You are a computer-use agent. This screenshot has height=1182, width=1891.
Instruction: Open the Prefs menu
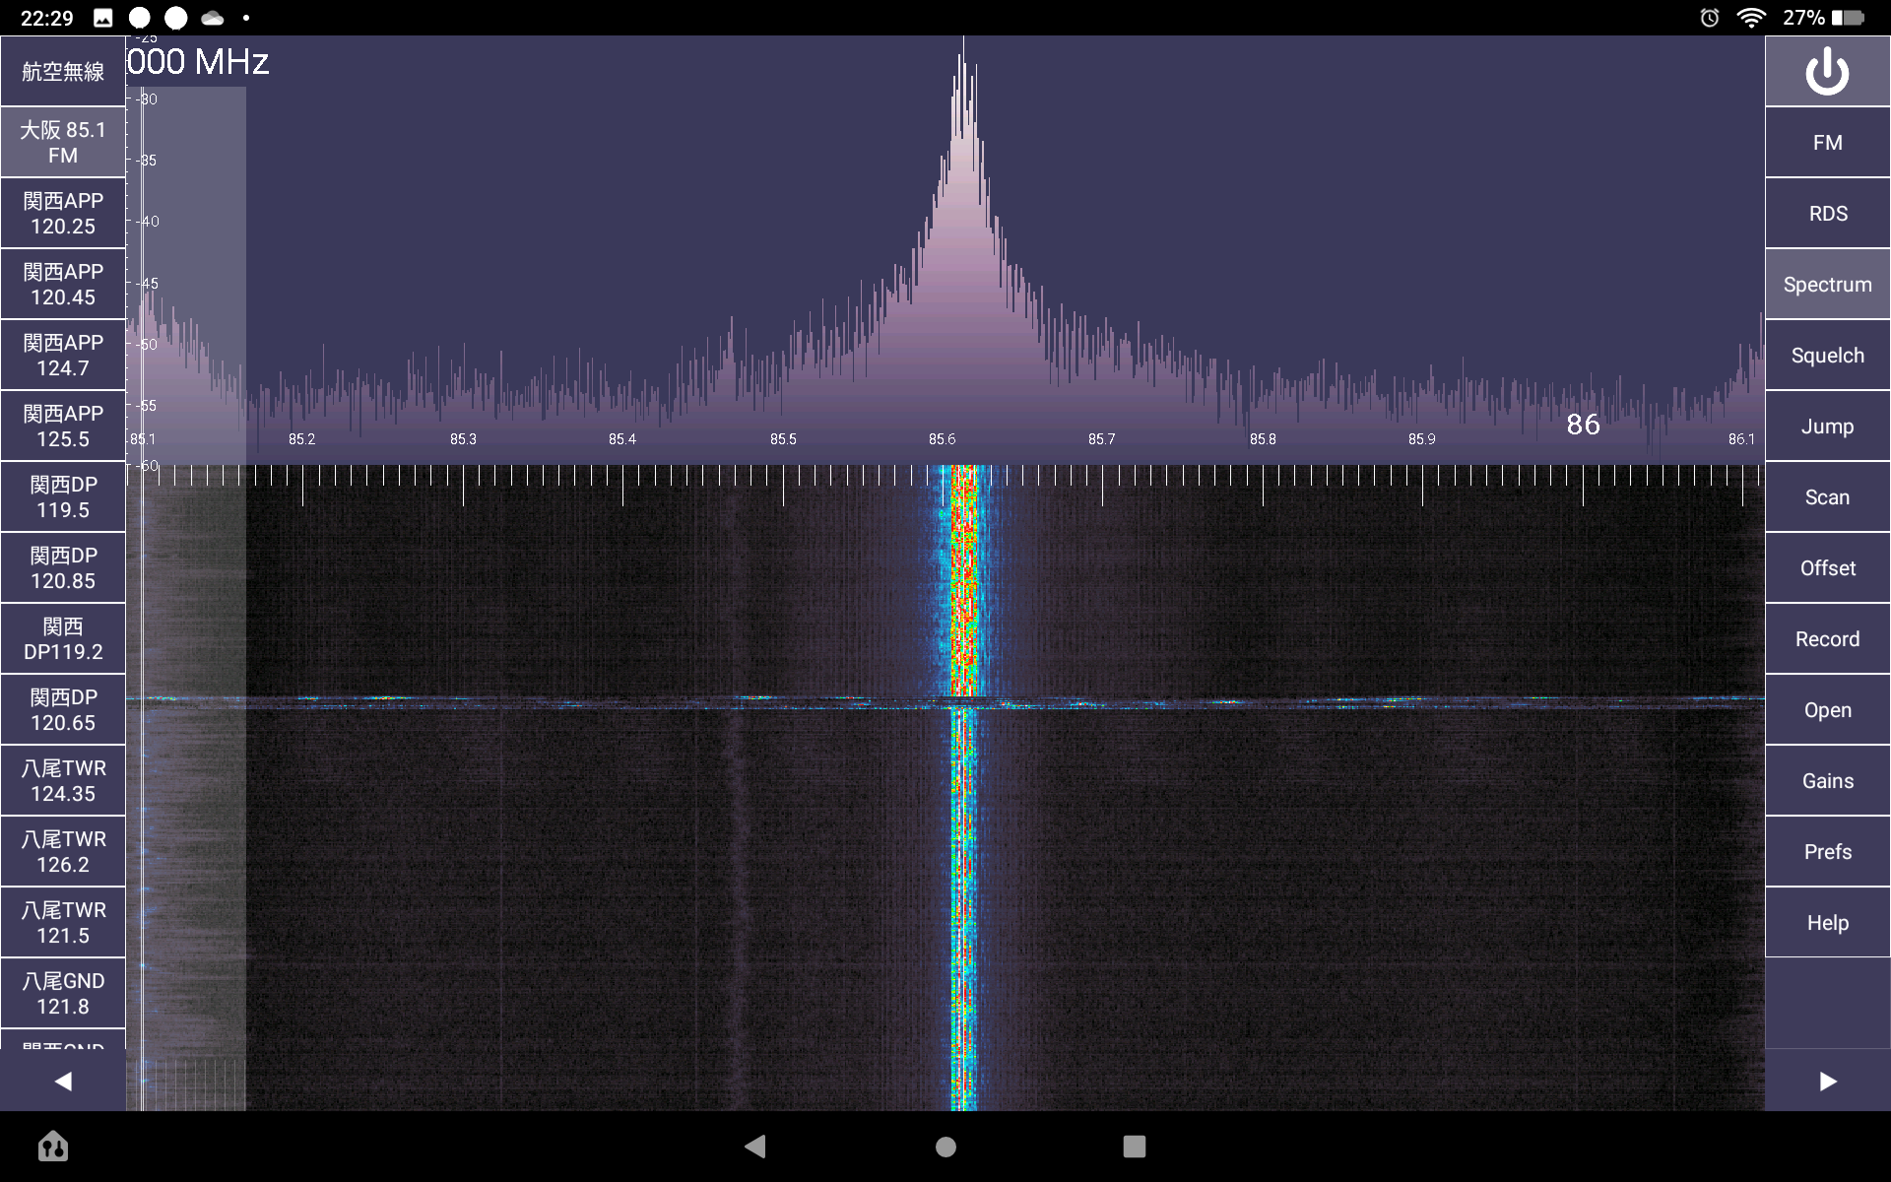1827,852
